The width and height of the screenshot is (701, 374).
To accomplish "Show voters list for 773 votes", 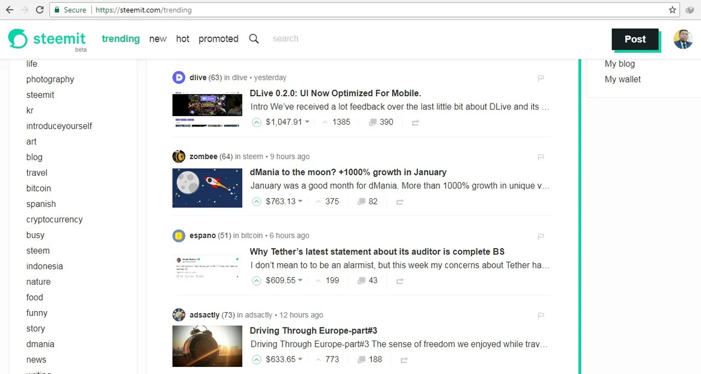I will click(327, 360).
